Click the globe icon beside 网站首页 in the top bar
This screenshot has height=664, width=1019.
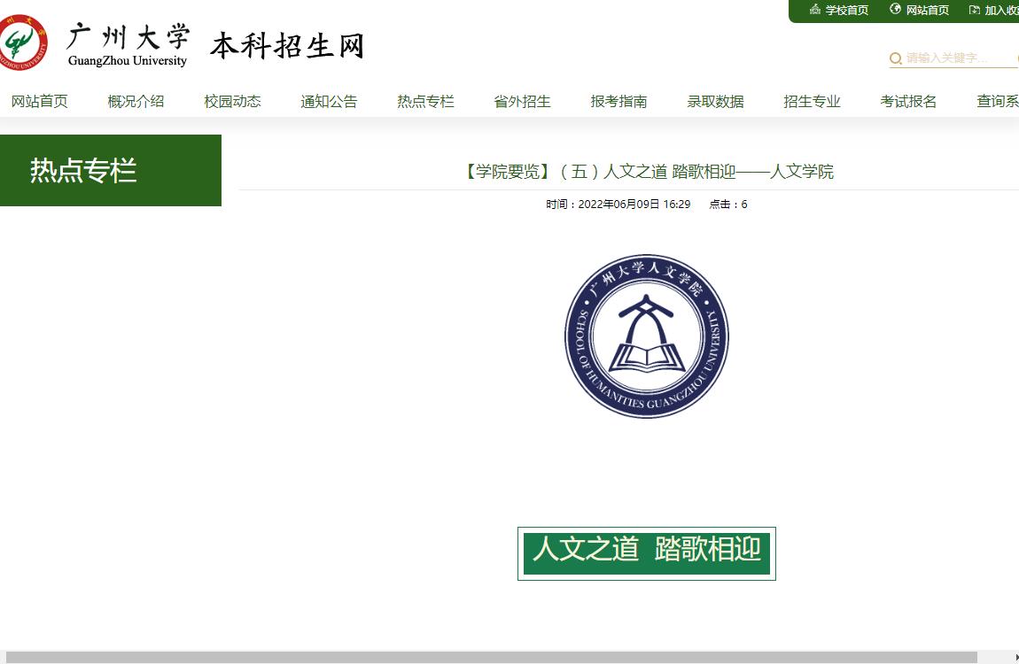coord(896,9)
